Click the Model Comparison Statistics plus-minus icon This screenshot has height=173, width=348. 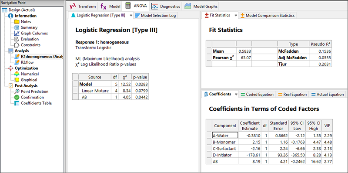(242, 15)
